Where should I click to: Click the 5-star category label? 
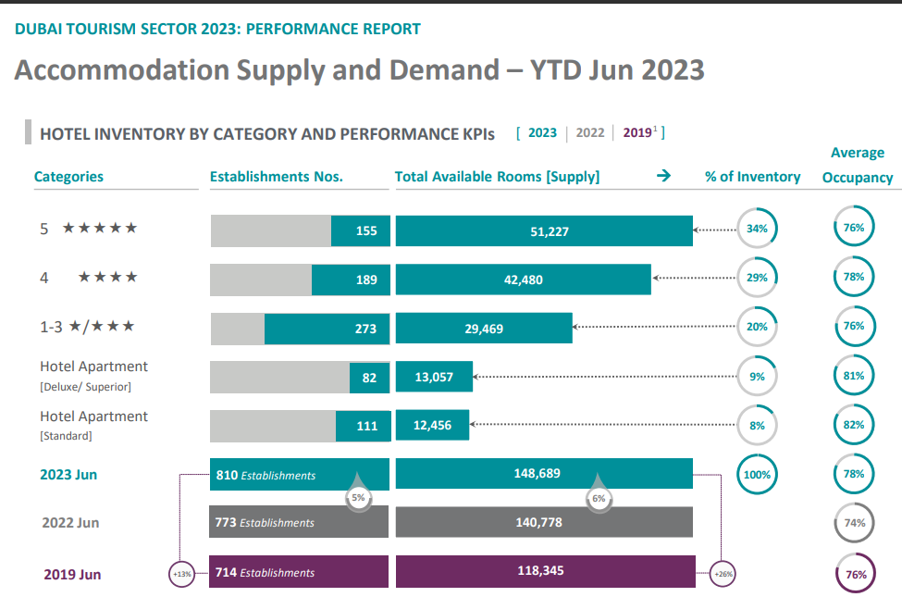pyautogui.click(x=89, y=229)
